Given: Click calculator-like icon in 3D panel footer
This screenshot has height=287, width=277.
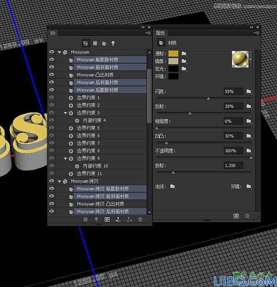Looking at the screenshot, I should pyautogui.click(x=85, y=219).
